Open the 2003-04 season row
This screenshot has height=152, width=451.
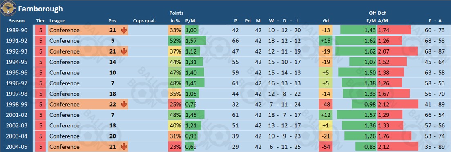pos(225,136)
